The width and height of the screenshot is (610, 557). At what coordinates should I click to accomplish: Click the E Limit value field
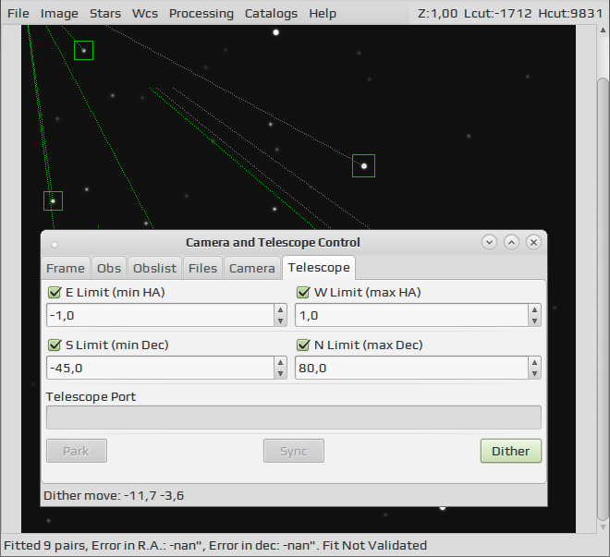[160, 315]
